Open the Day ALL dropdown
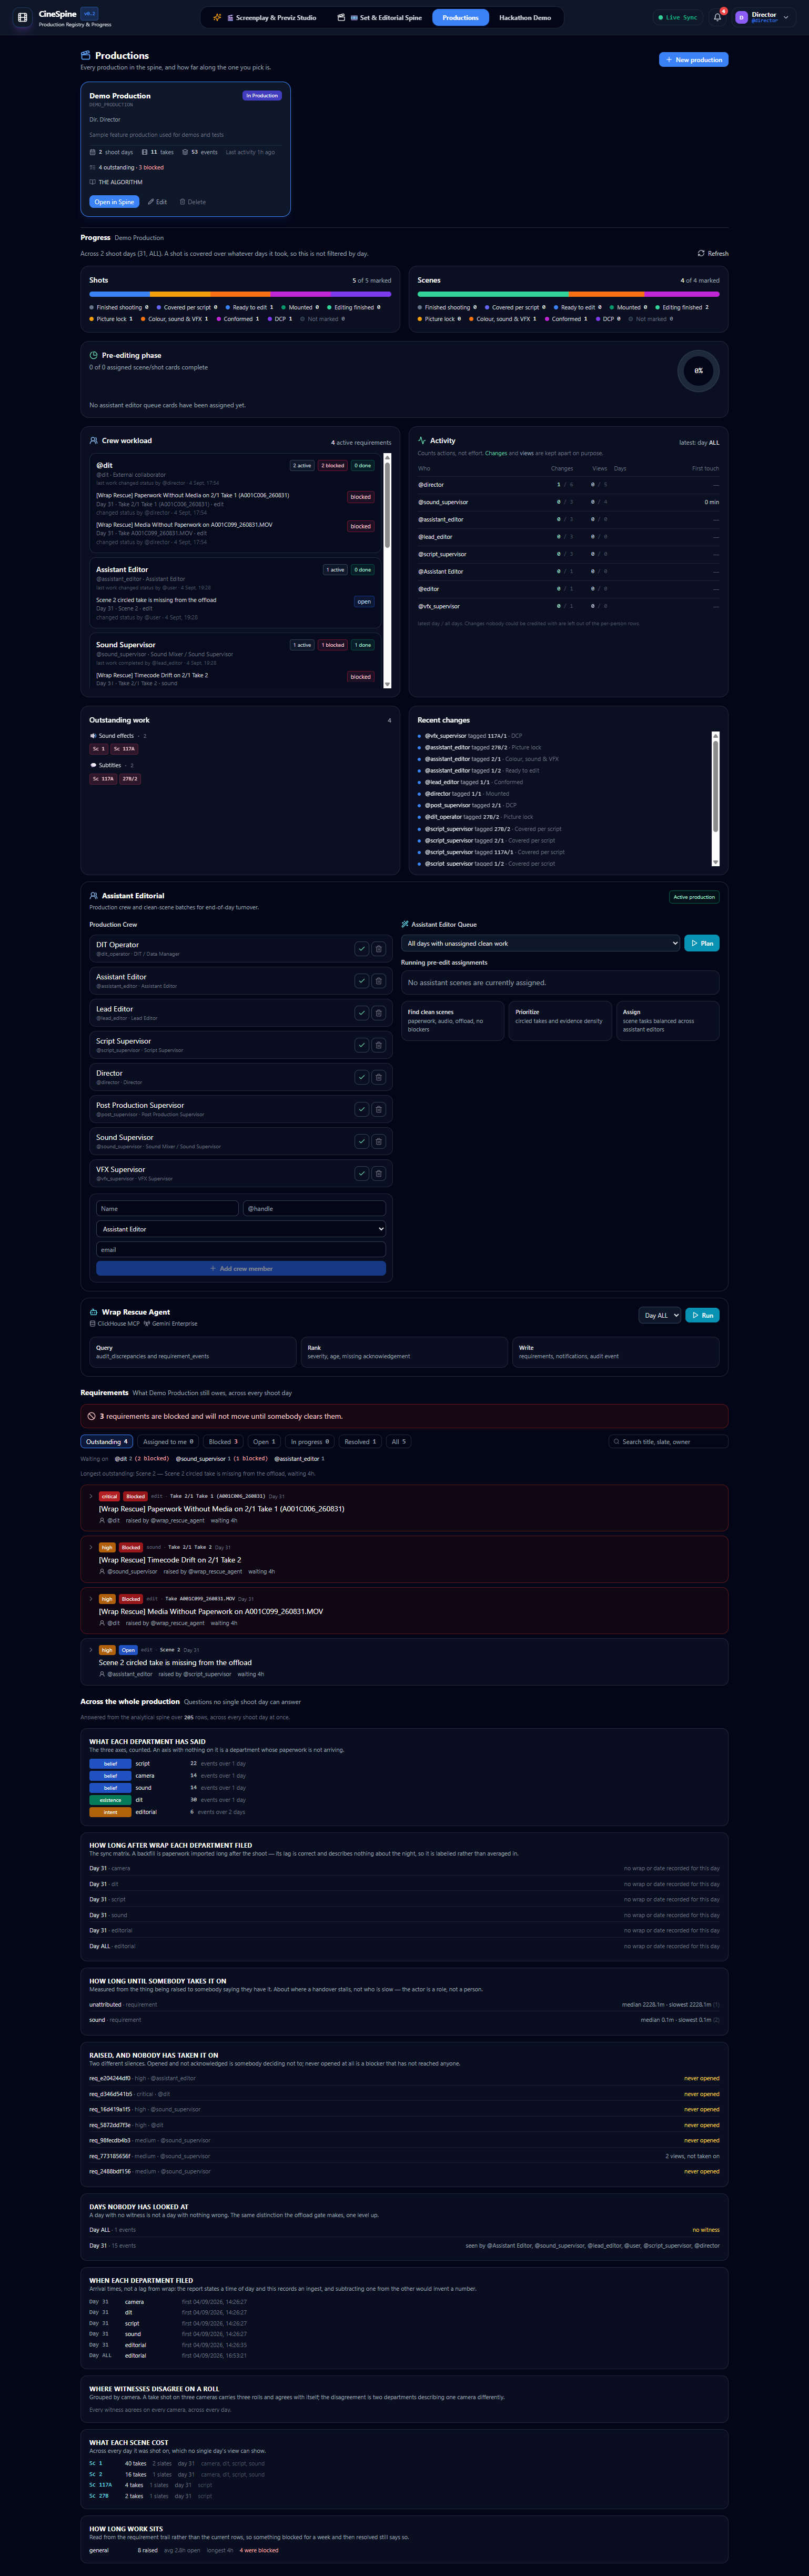 (660, 1315)
